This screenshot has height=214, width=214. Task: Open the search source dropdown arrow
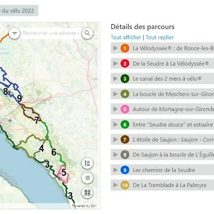coord(15,33)
